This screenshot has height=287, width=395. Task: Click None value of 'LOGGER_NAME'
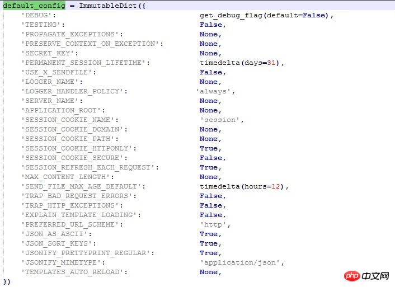point(209,82)
